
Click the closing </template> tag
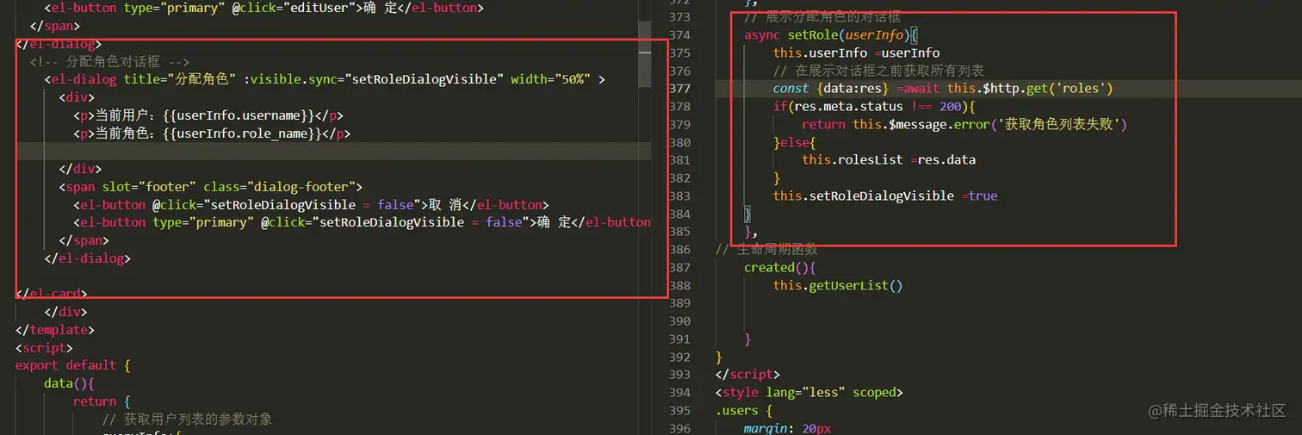55,330
